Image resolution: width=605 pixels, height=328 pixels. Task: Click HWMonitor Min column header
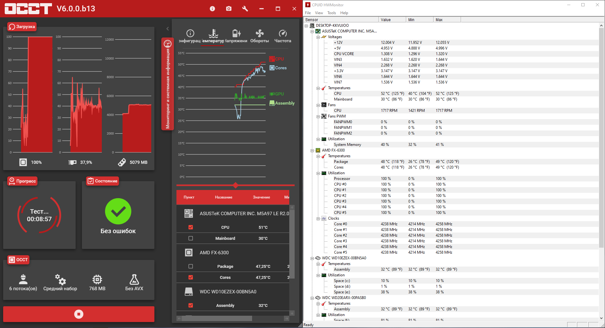420,20
